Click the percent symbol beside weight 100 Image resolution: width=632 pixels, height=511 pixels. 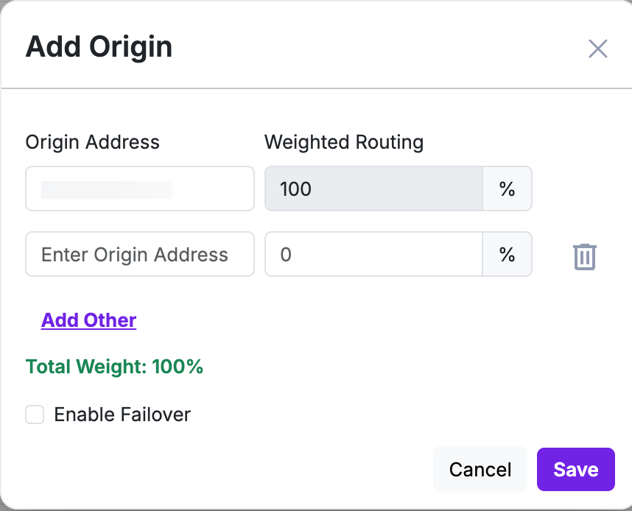coord(507,188)
